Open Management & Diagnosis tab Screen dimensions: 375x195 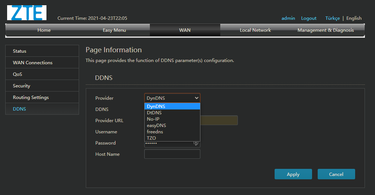point(326,30)
